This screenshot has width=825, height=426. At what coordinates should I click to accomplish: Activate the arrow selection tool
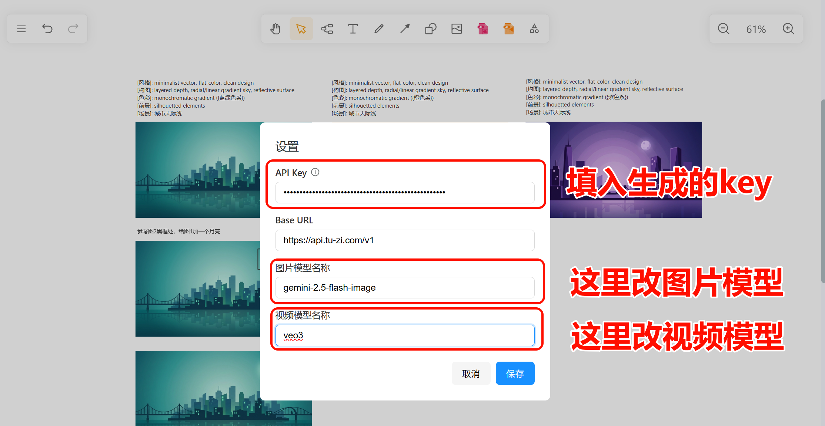coord(301,29)
